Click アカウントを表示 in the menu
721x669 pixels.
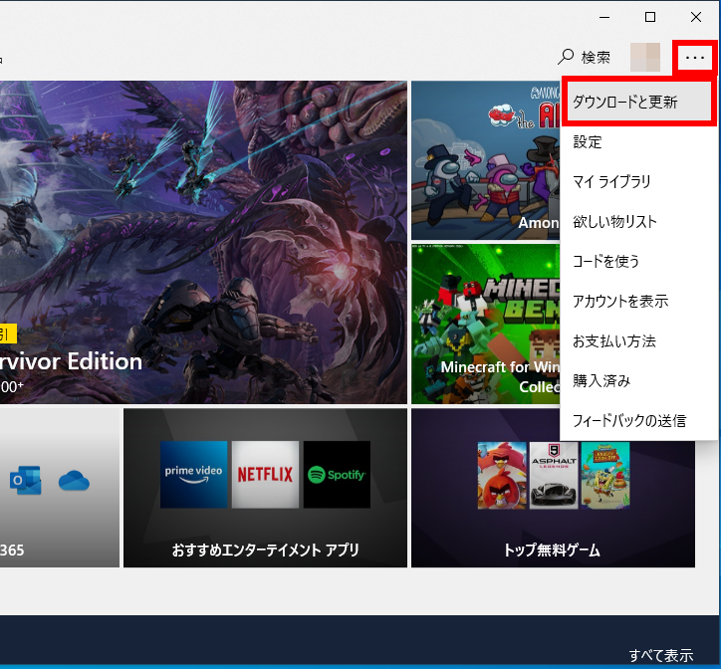[639, 302]
